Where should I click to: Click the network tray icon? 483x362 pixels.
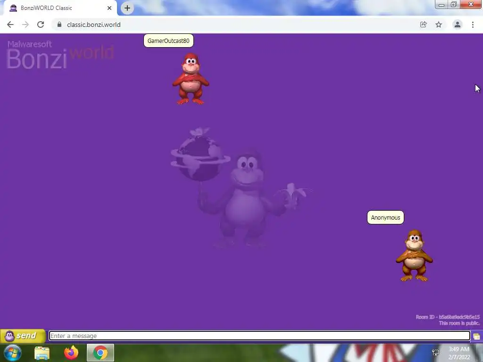(x=435, y=353)
